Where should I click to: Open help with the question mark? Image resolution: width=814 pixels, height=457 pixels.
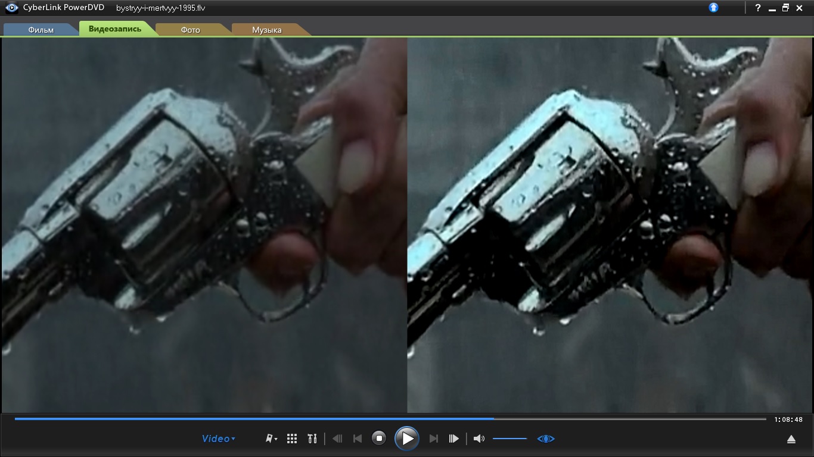758,8
